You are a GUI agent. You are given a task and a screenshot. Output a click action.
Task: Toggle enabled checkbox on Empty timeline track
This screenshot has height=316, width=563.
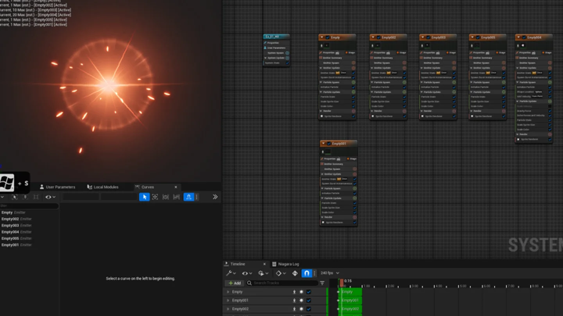click(x=308, y=292)
